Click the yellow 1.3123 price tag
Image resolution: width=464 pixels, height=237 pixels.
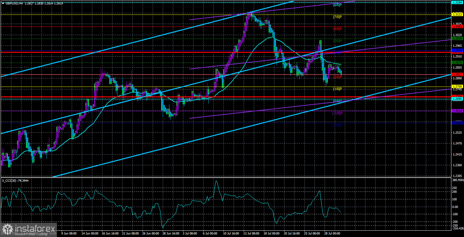(457, 14)
